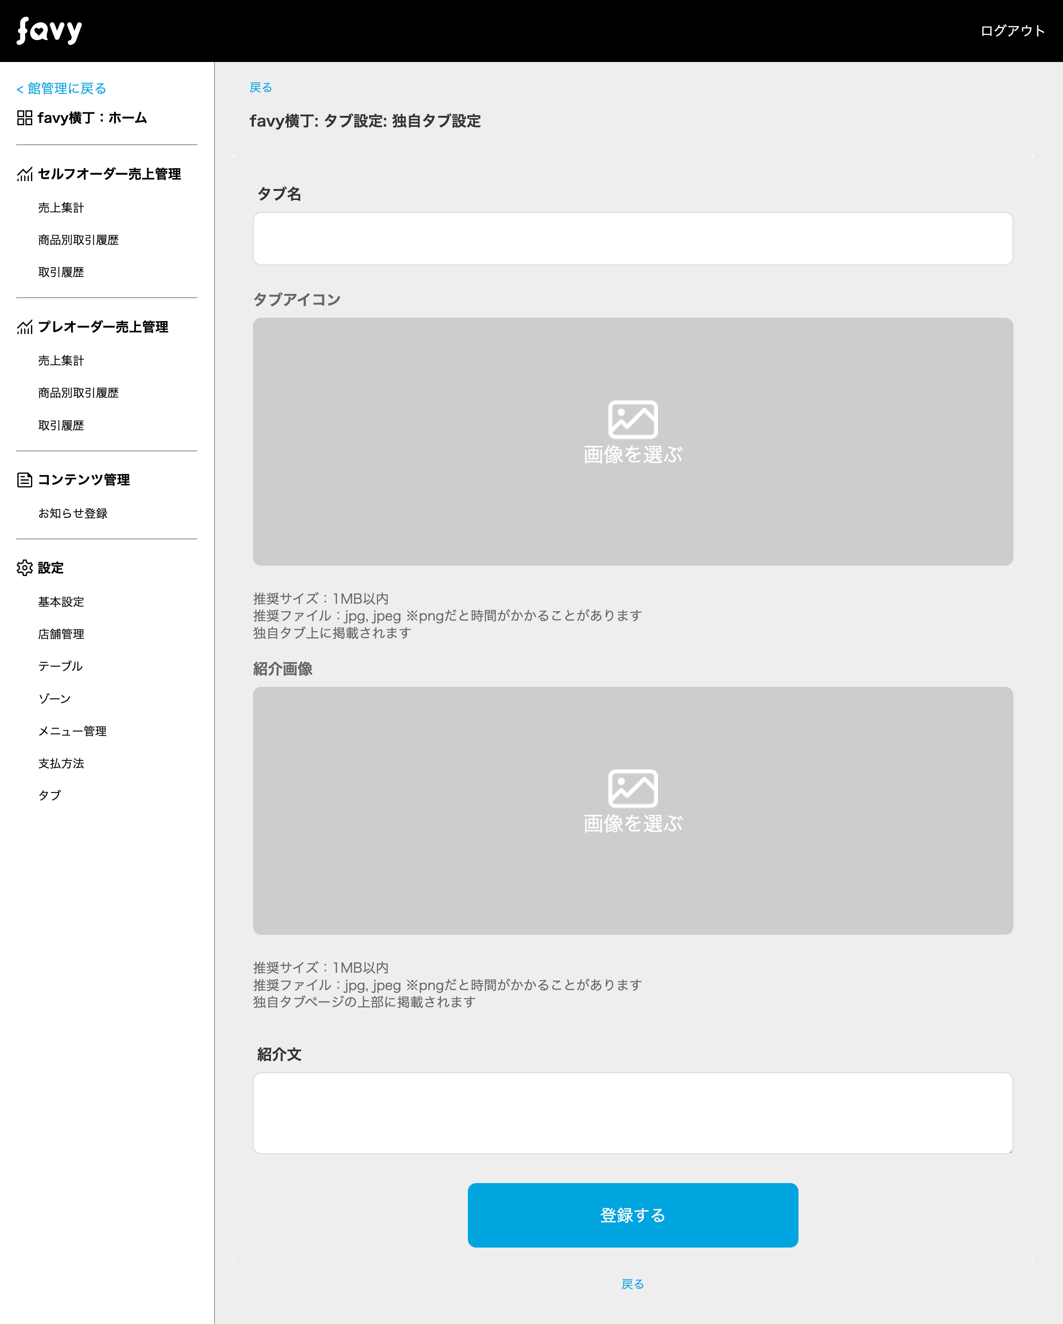Click the 設定 gear icon
Screen dimensions: 1063x1324
24,568
